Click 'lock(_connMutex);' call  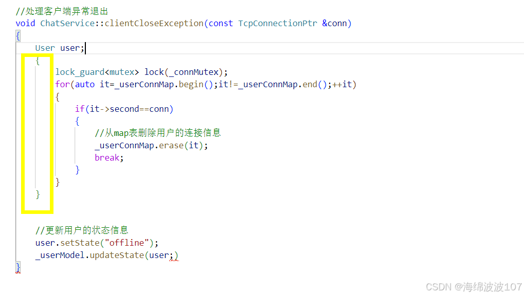pos(186,72)
